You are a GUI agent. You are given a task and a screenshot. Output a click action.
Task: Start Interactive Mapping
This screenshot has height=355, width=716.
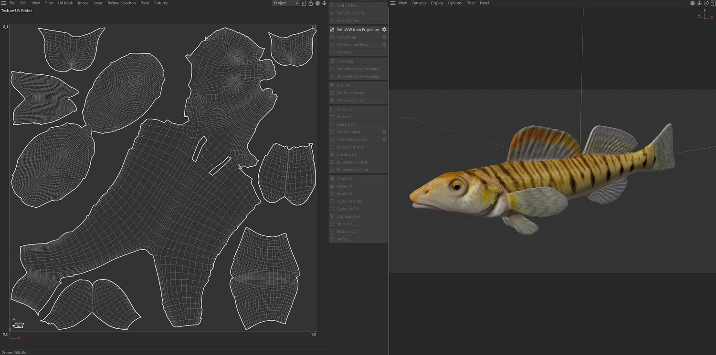[x=358, y=69]
